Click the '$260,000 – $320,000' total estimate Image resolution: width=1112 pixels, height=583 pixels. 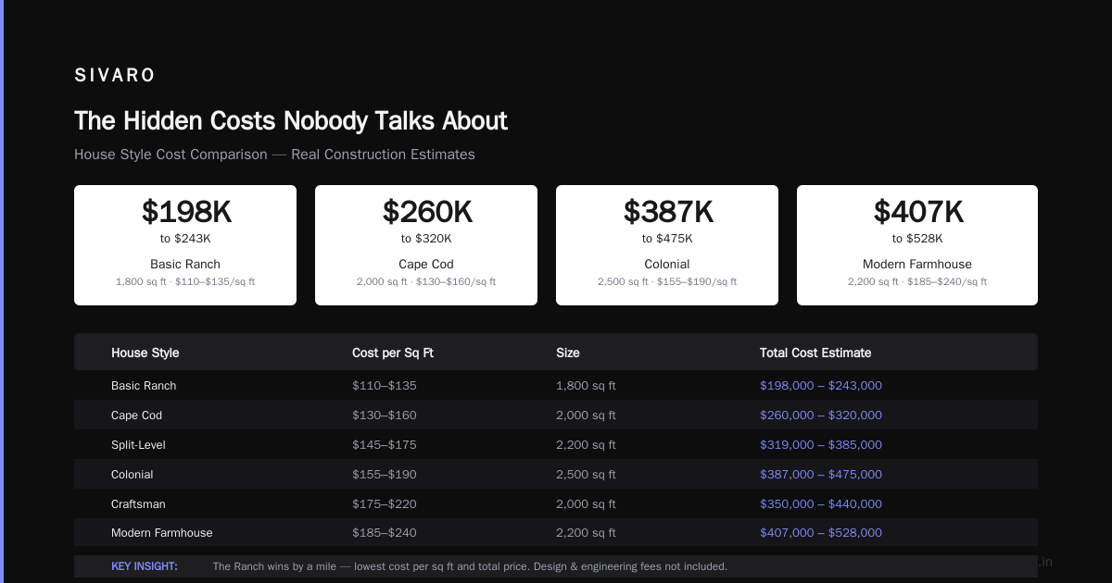[x=821, y=416]
